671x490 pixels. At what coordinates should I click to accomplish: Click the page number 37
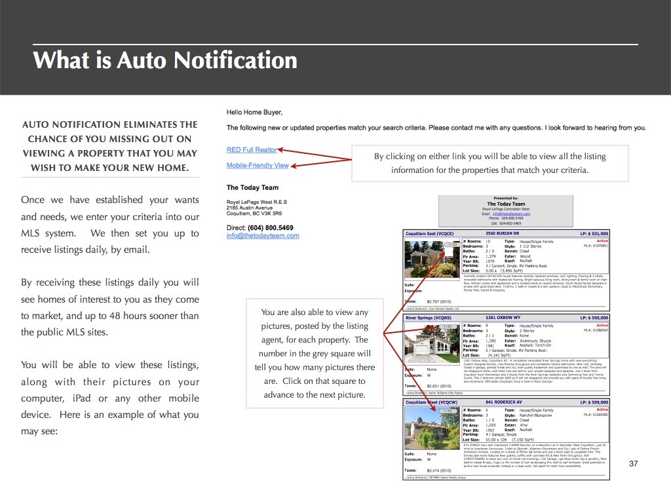[x=633, y=464]
